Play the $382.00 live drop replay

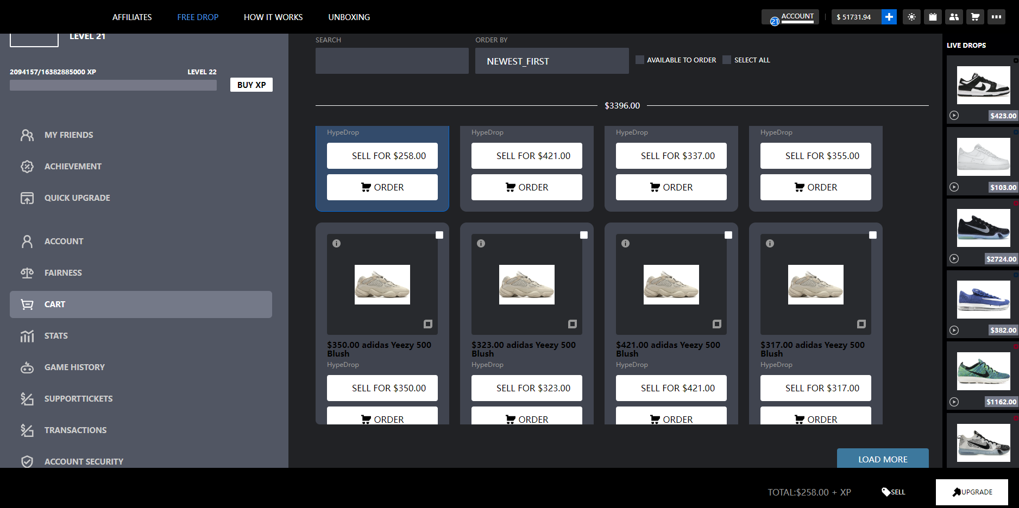pos(954,330)
